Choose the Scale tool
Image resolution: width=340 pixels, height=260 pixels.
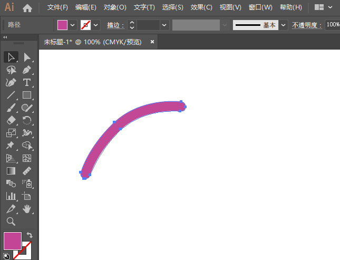pos(11,133)
